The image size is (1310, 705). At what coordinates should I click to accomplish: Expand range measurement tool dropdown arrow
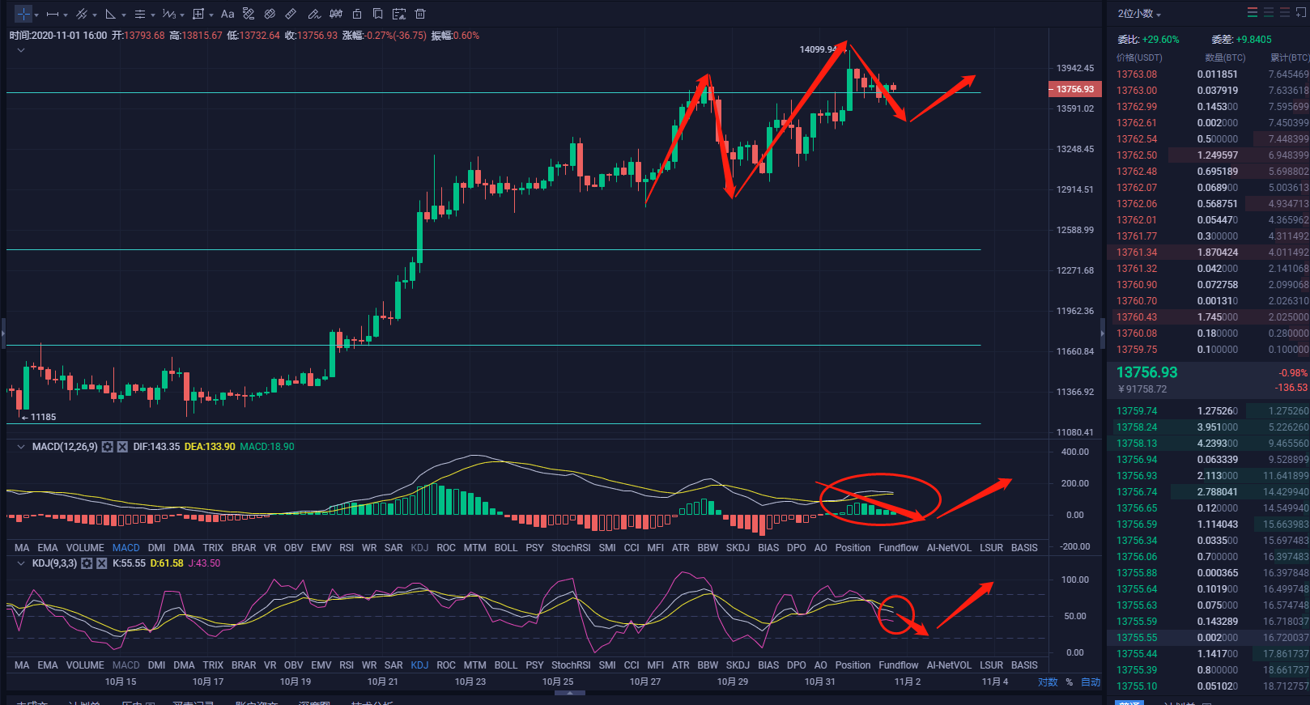[x=211, y=15]
